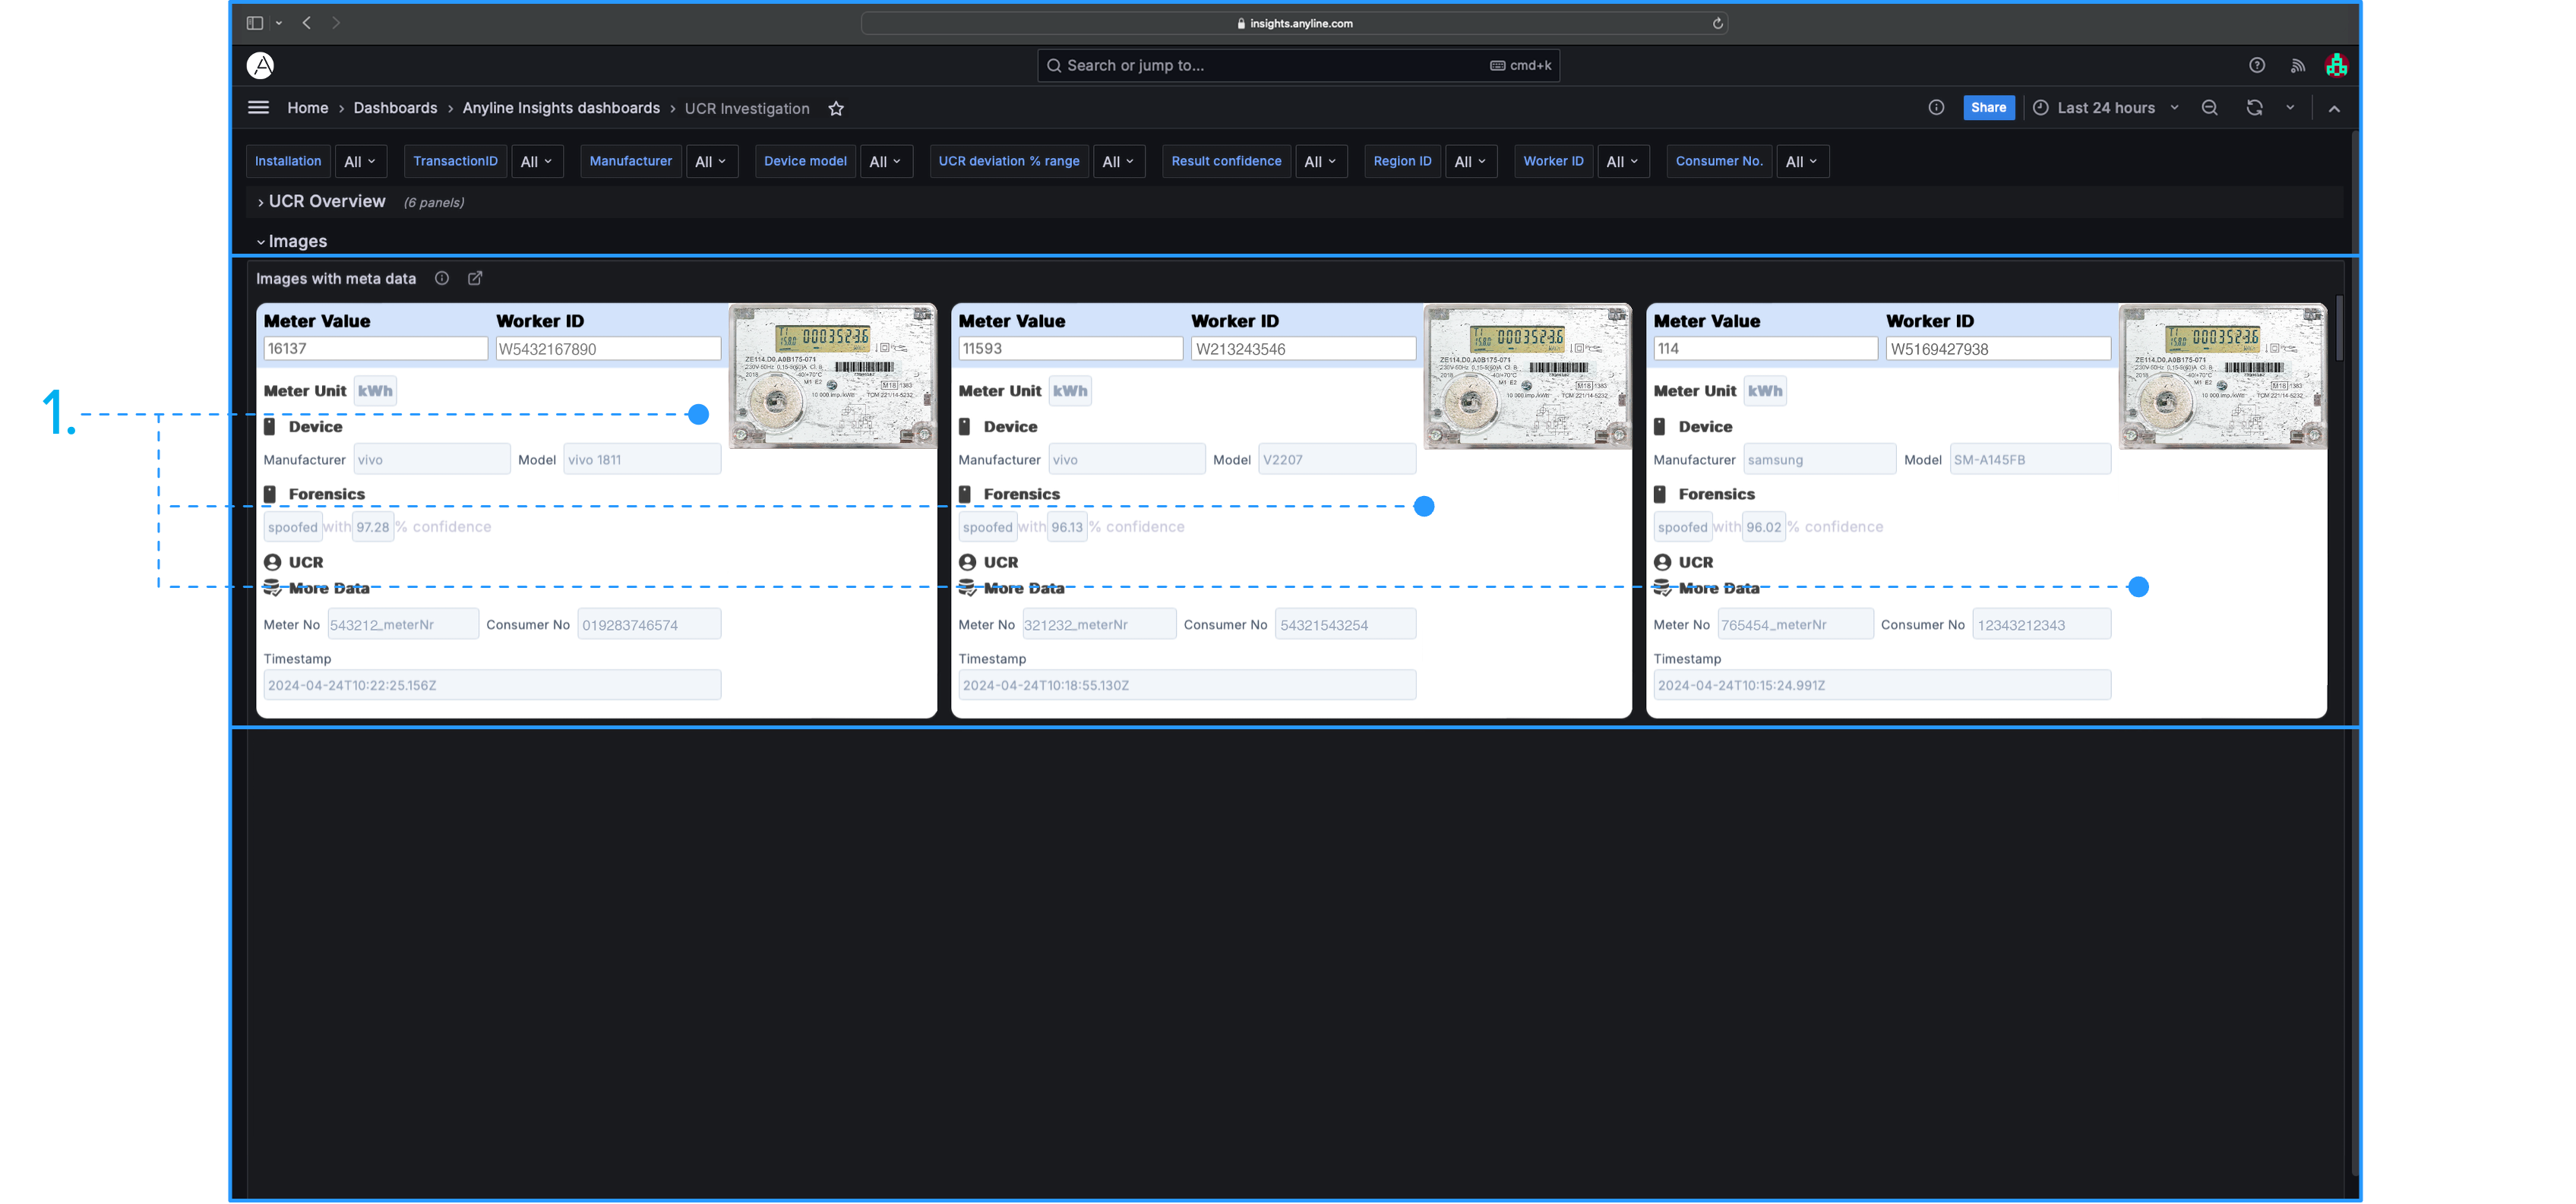2576x1204 pixels.
Task: Refresh the dashboard
Action: (2254, 108)
